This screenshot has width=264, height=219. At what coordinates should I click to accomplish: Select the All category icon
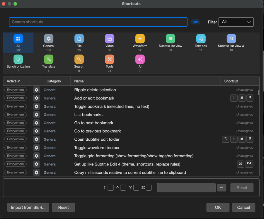18,39
